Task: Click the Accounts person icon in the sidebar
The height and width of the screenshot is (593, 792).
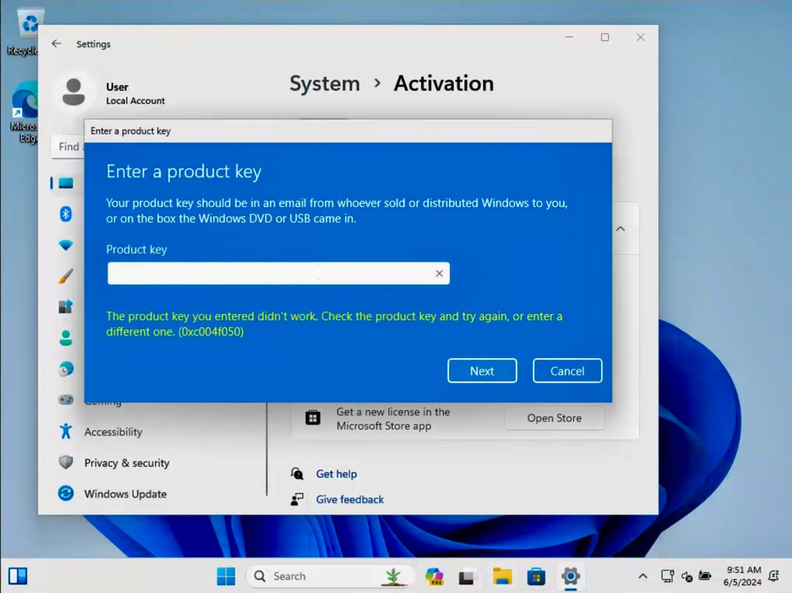Action: (66, 338)
